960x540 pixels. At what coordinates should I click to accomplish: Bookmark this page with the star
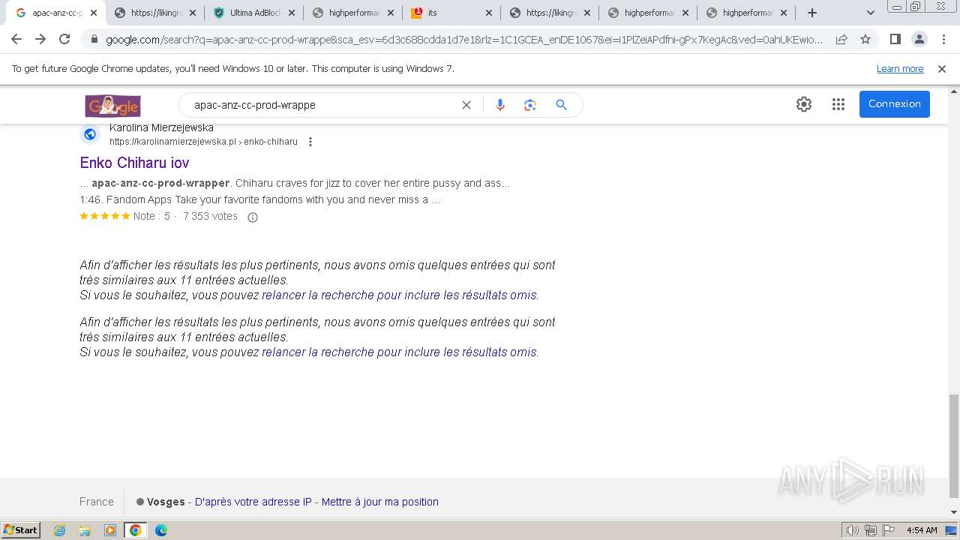pyautogui.click(x=865, y=39)
